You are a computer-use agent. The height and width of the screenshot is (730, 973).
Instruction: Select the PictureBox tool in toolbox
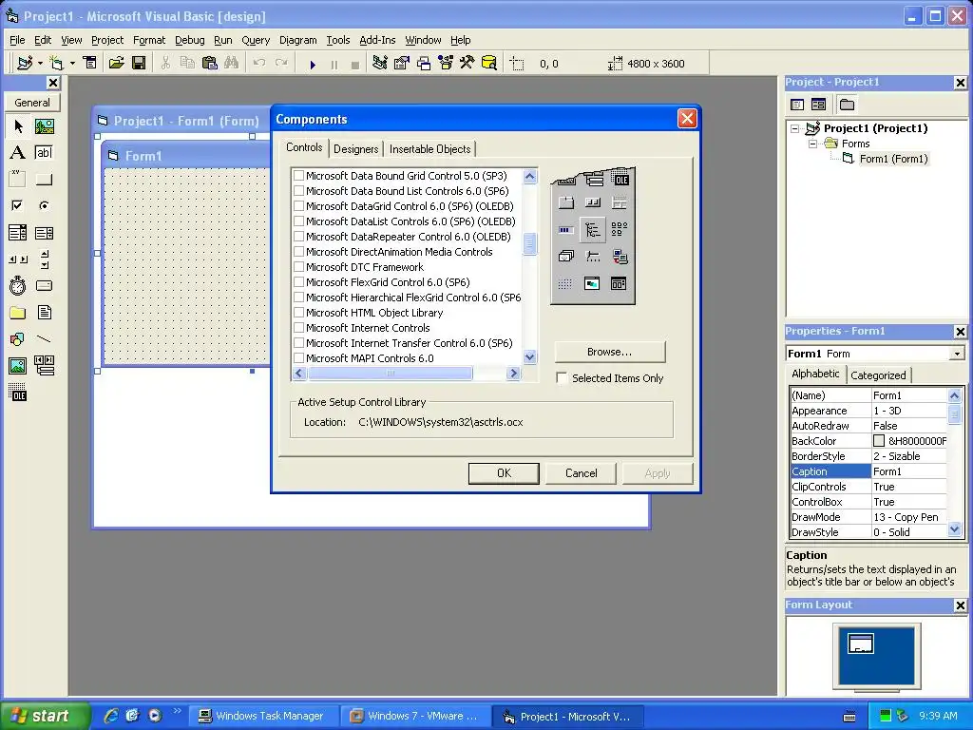tap(44, 126)
